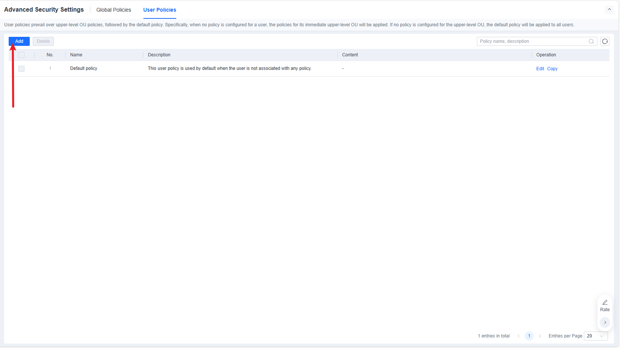Viewport: 620px width, 348px height.
Task: Switch to the Global Policies tab
Action: [114, 10]
